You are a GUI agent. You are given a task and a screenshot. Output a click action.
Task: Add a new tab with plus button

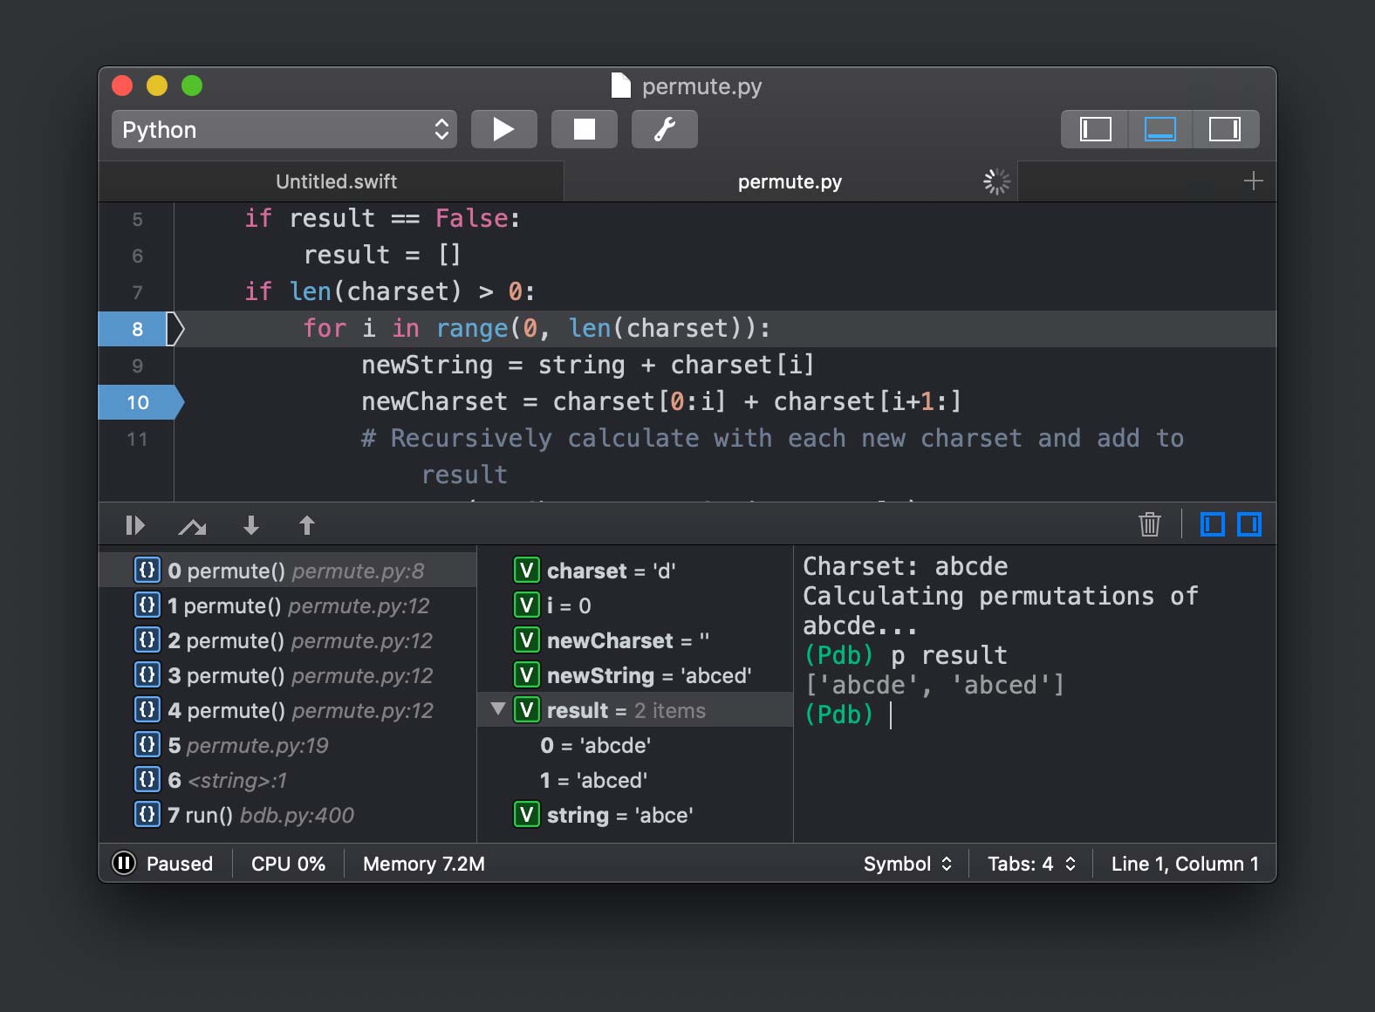click(x=1253, y=181)
